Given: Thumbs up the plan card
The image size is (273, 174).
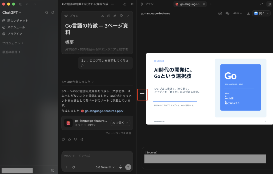Looking at the screenshot, I should pos(115,16).
